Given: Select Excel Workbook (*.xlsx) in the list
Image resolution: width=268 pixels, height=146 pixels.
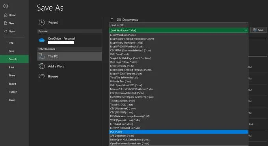Looking at the screenshot, I should (x=179, y=35).
